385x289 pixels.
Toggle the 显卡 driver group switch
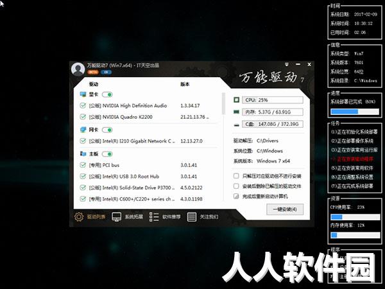[x=107, y=94]
